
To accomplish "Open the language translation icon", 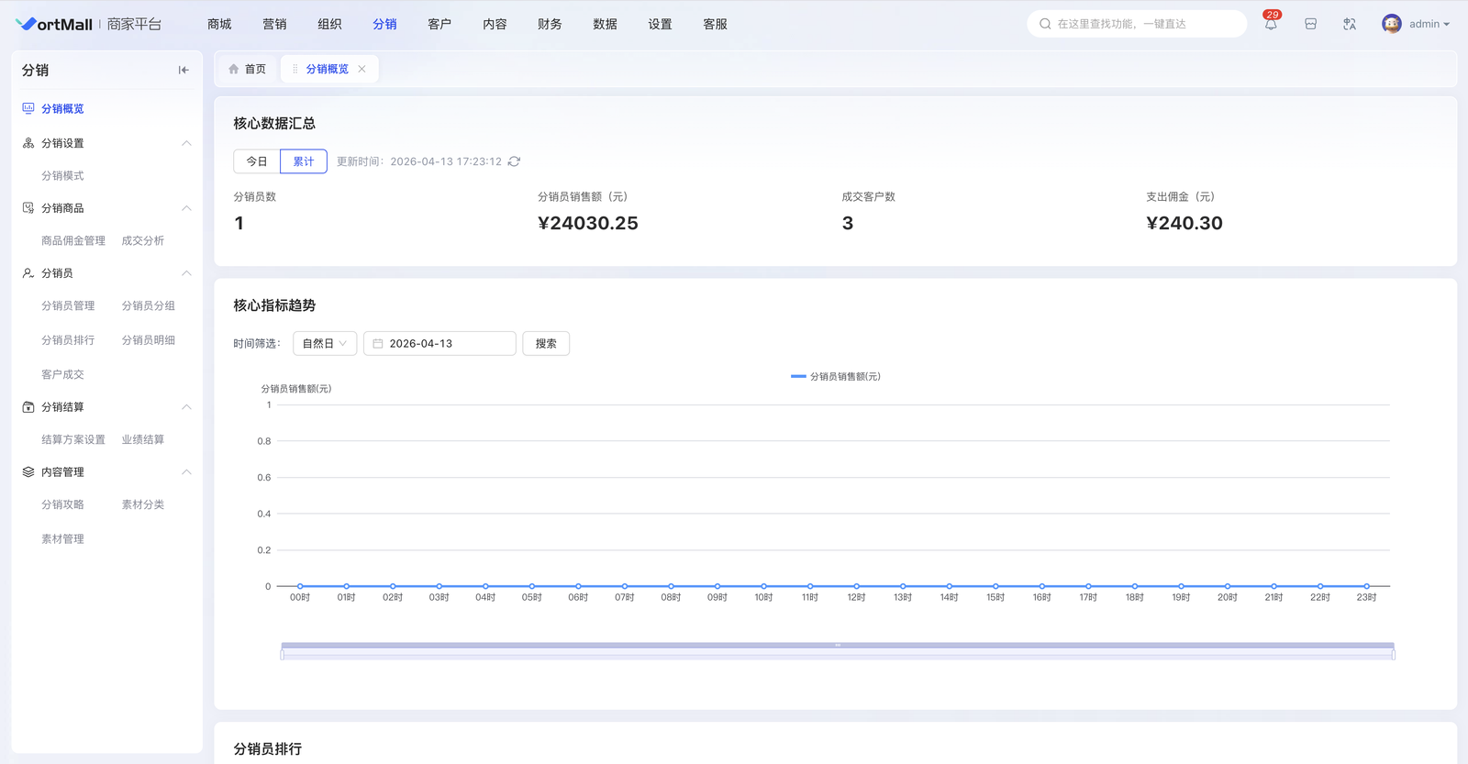I will point(1349,25).
